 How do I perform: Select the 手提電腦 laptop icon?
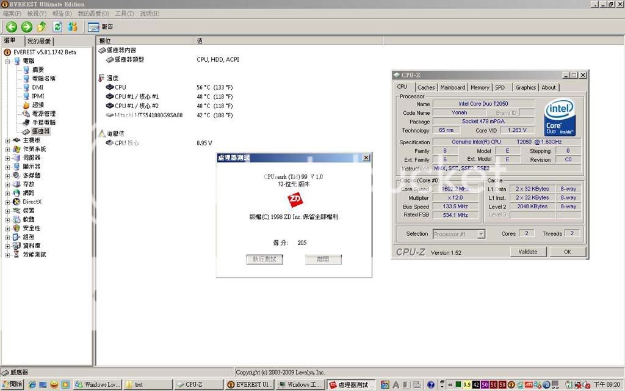tap(26, 122)
